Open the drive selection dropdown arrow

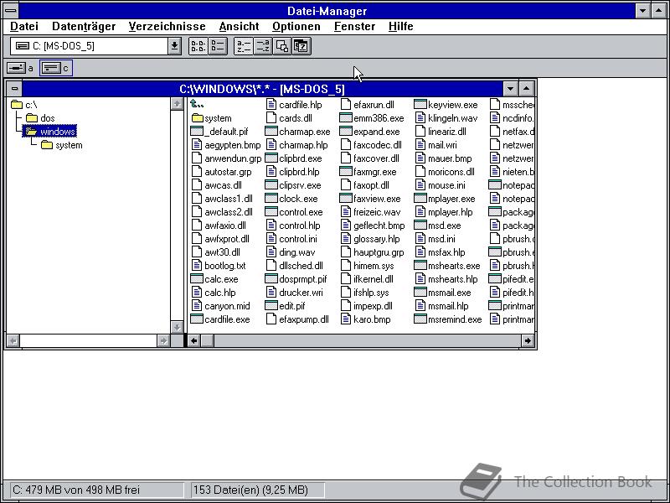click(x=174, y=46)
